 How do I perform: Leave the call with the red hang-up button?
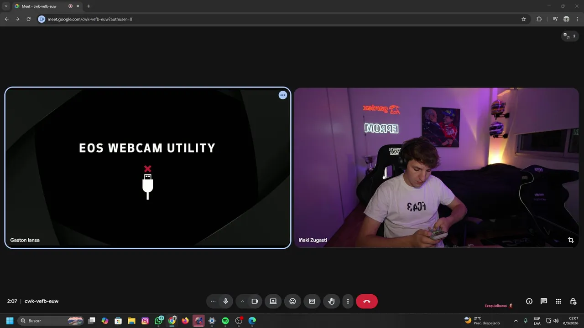point(367,301)
